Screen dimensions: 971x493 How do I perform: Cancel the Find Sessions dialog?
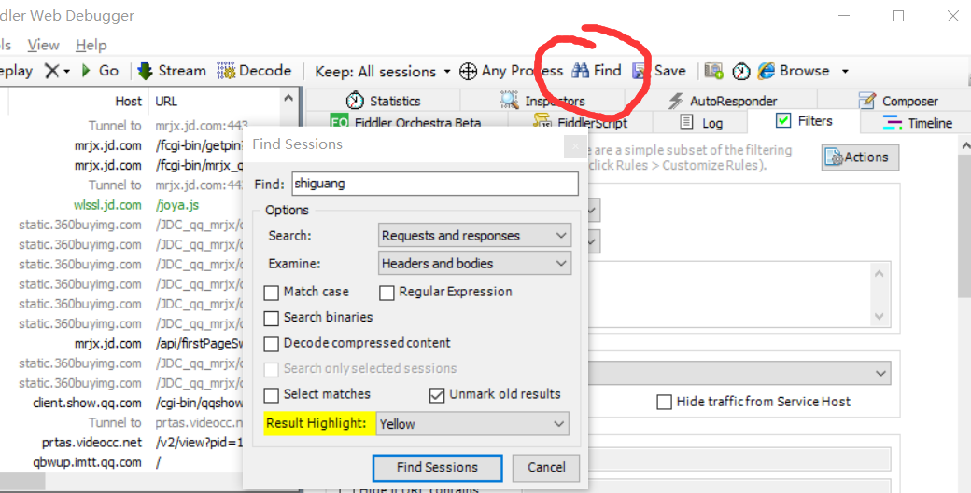click(546, 468)
